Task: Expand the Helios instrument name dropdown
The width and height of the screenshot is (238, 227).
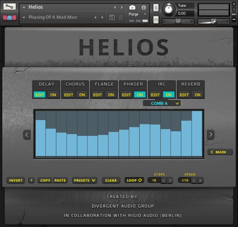Action: click(24, 7)
